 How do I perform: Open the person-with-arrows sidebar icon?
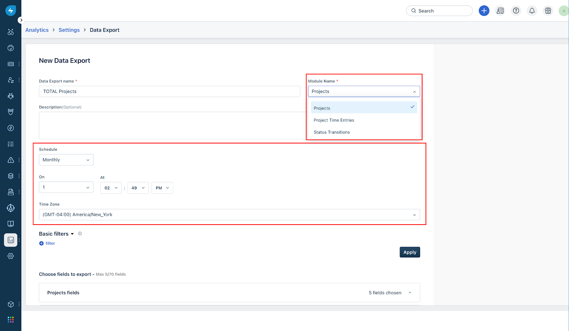tap(11, 80)
